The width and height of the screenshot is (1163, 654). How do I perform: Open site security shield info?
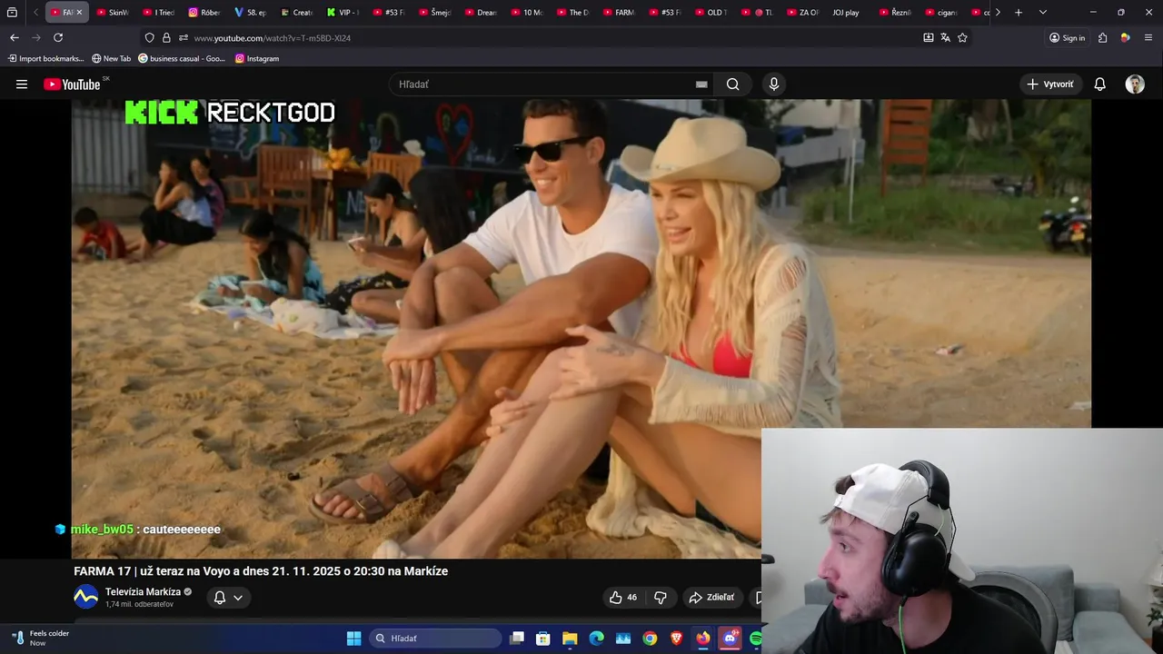click(149, 37)
